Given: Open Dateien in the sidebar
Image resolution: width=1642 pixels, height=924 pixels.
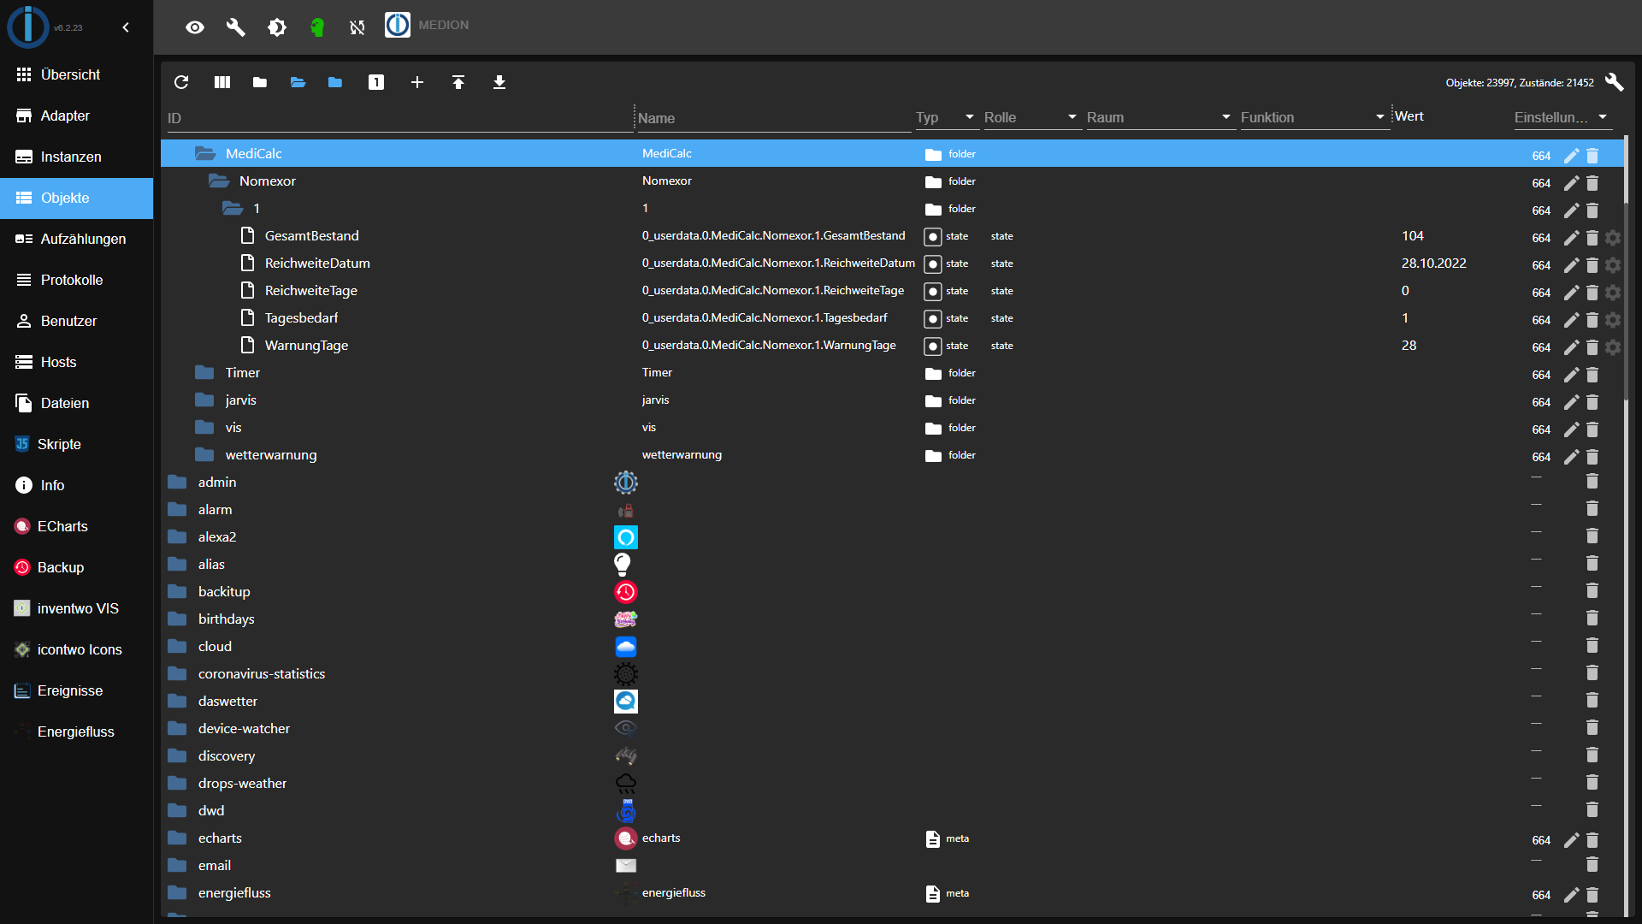Looking at the screenshot, I should pos(77,403).
